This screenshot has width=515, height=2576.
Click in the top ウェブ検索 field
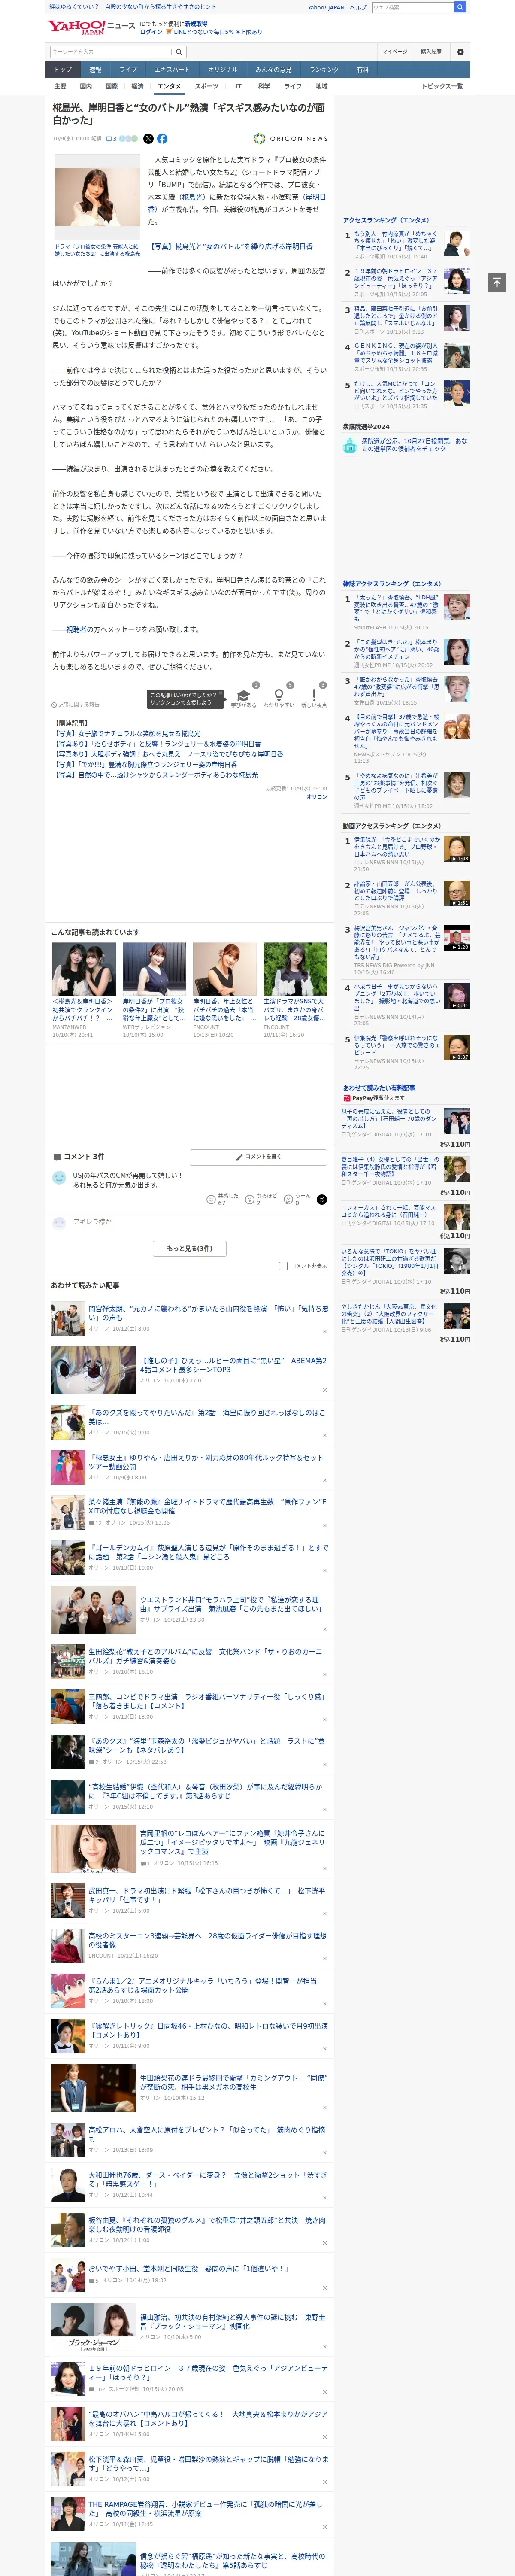coord(412,7)
